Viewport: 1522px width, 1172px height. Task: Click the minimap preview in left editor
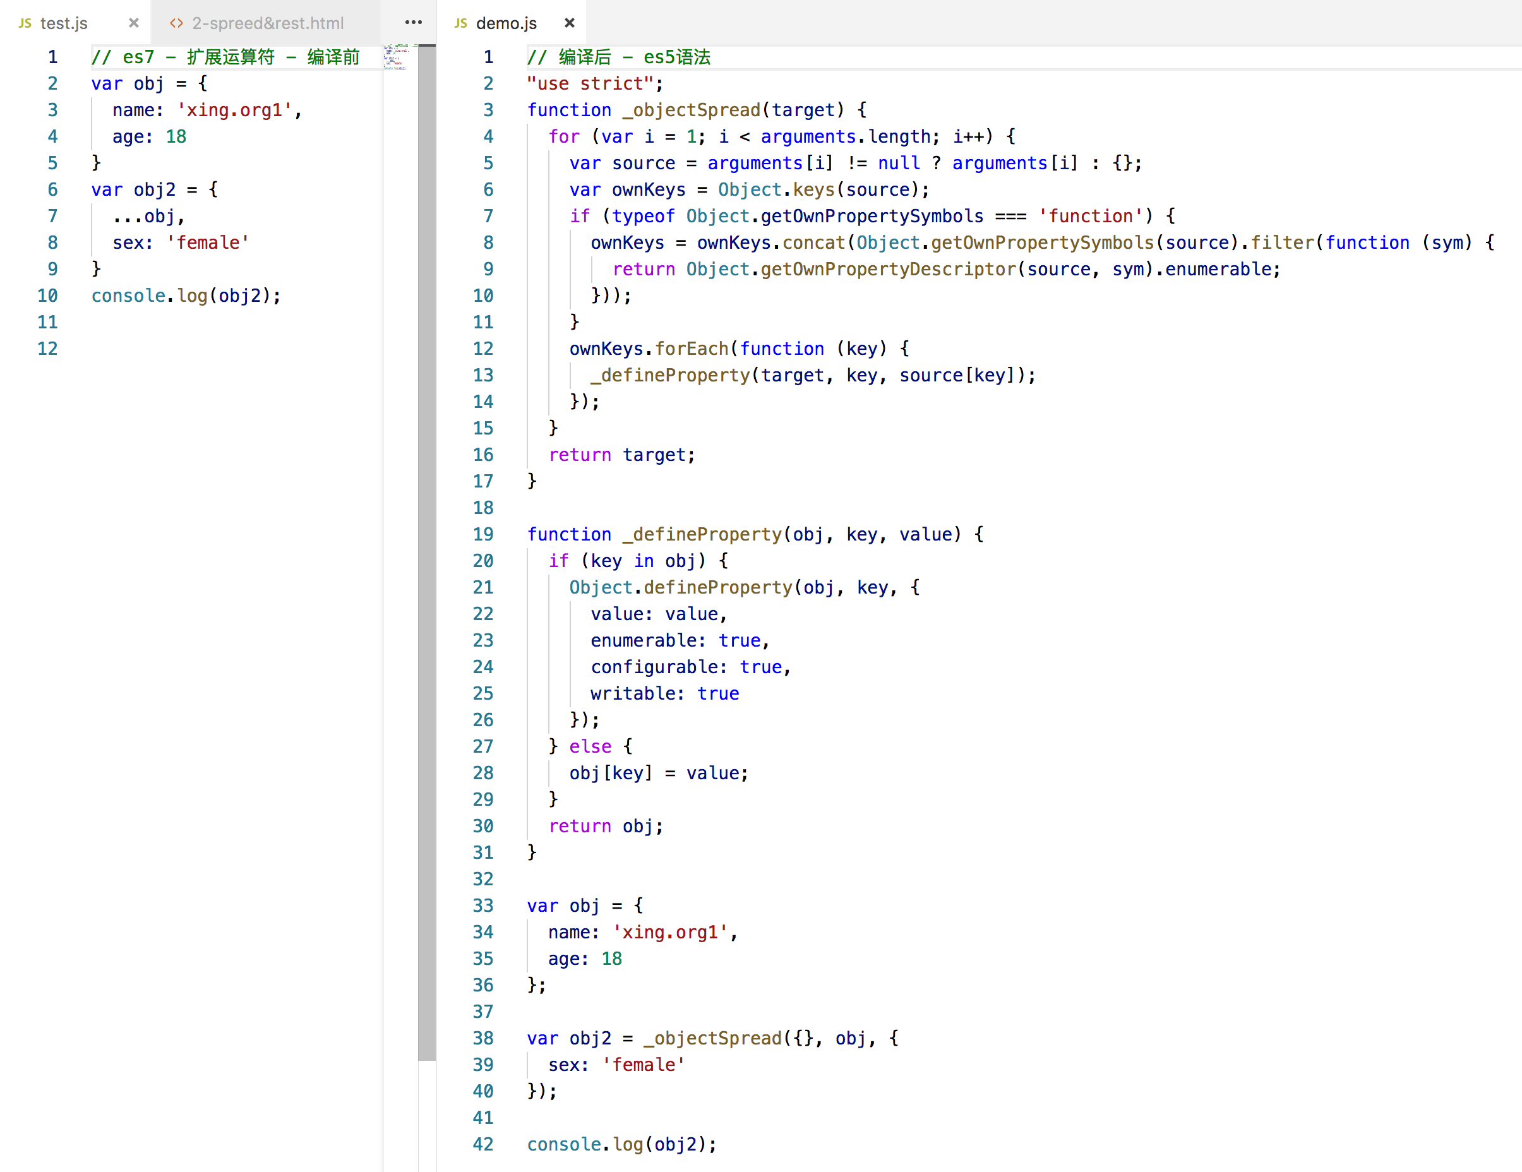[397, 57]
